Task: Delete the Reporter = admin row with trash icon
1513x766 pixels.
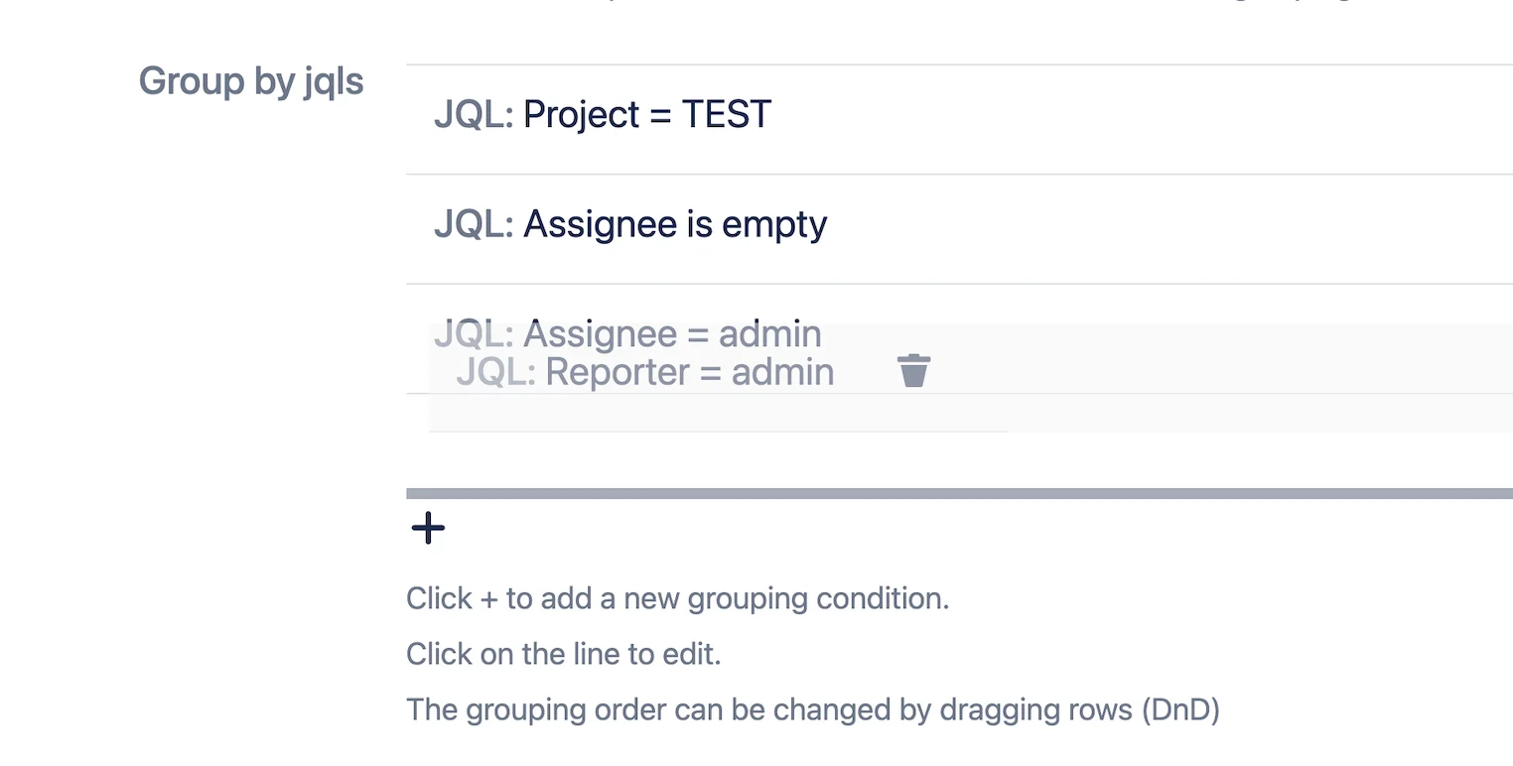Action: coord(913,371)
